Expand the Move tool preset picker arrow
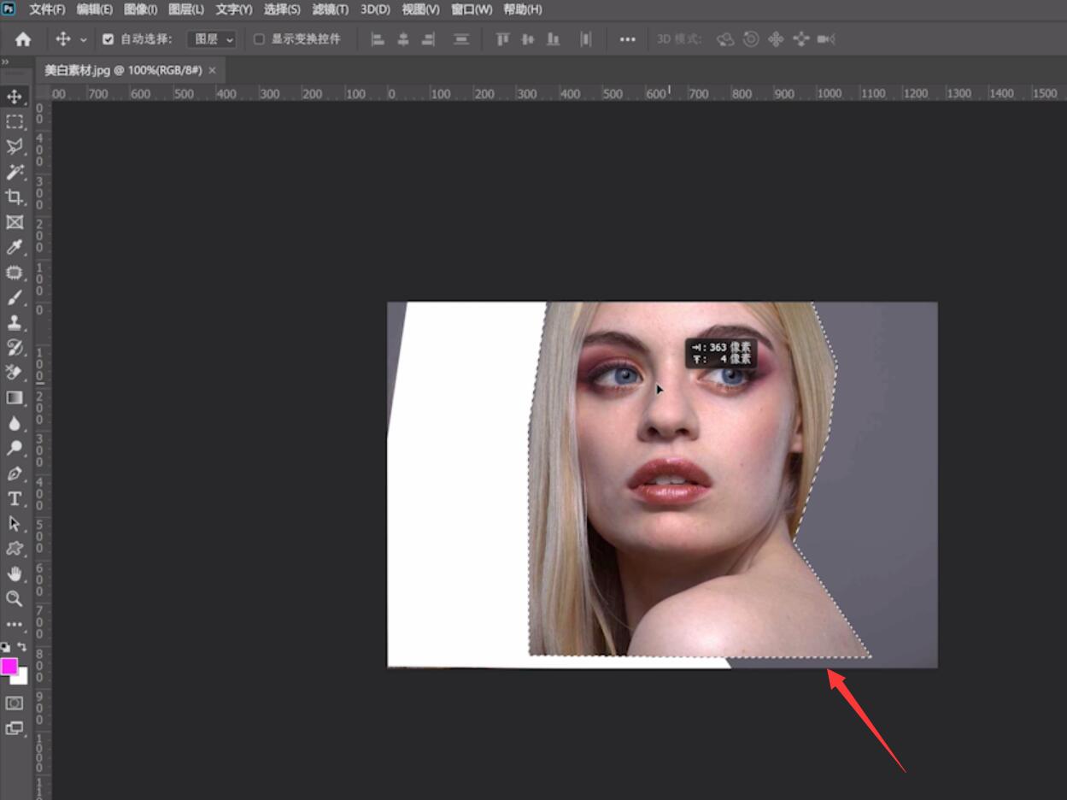 84,40
